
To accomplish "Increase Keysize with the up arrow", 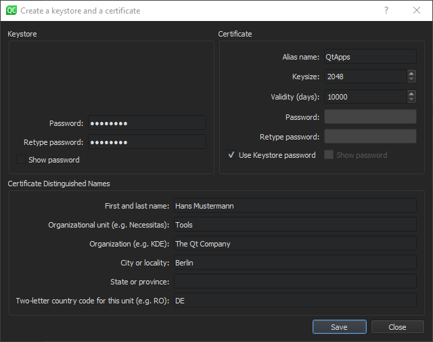I will tap(411, 73).
